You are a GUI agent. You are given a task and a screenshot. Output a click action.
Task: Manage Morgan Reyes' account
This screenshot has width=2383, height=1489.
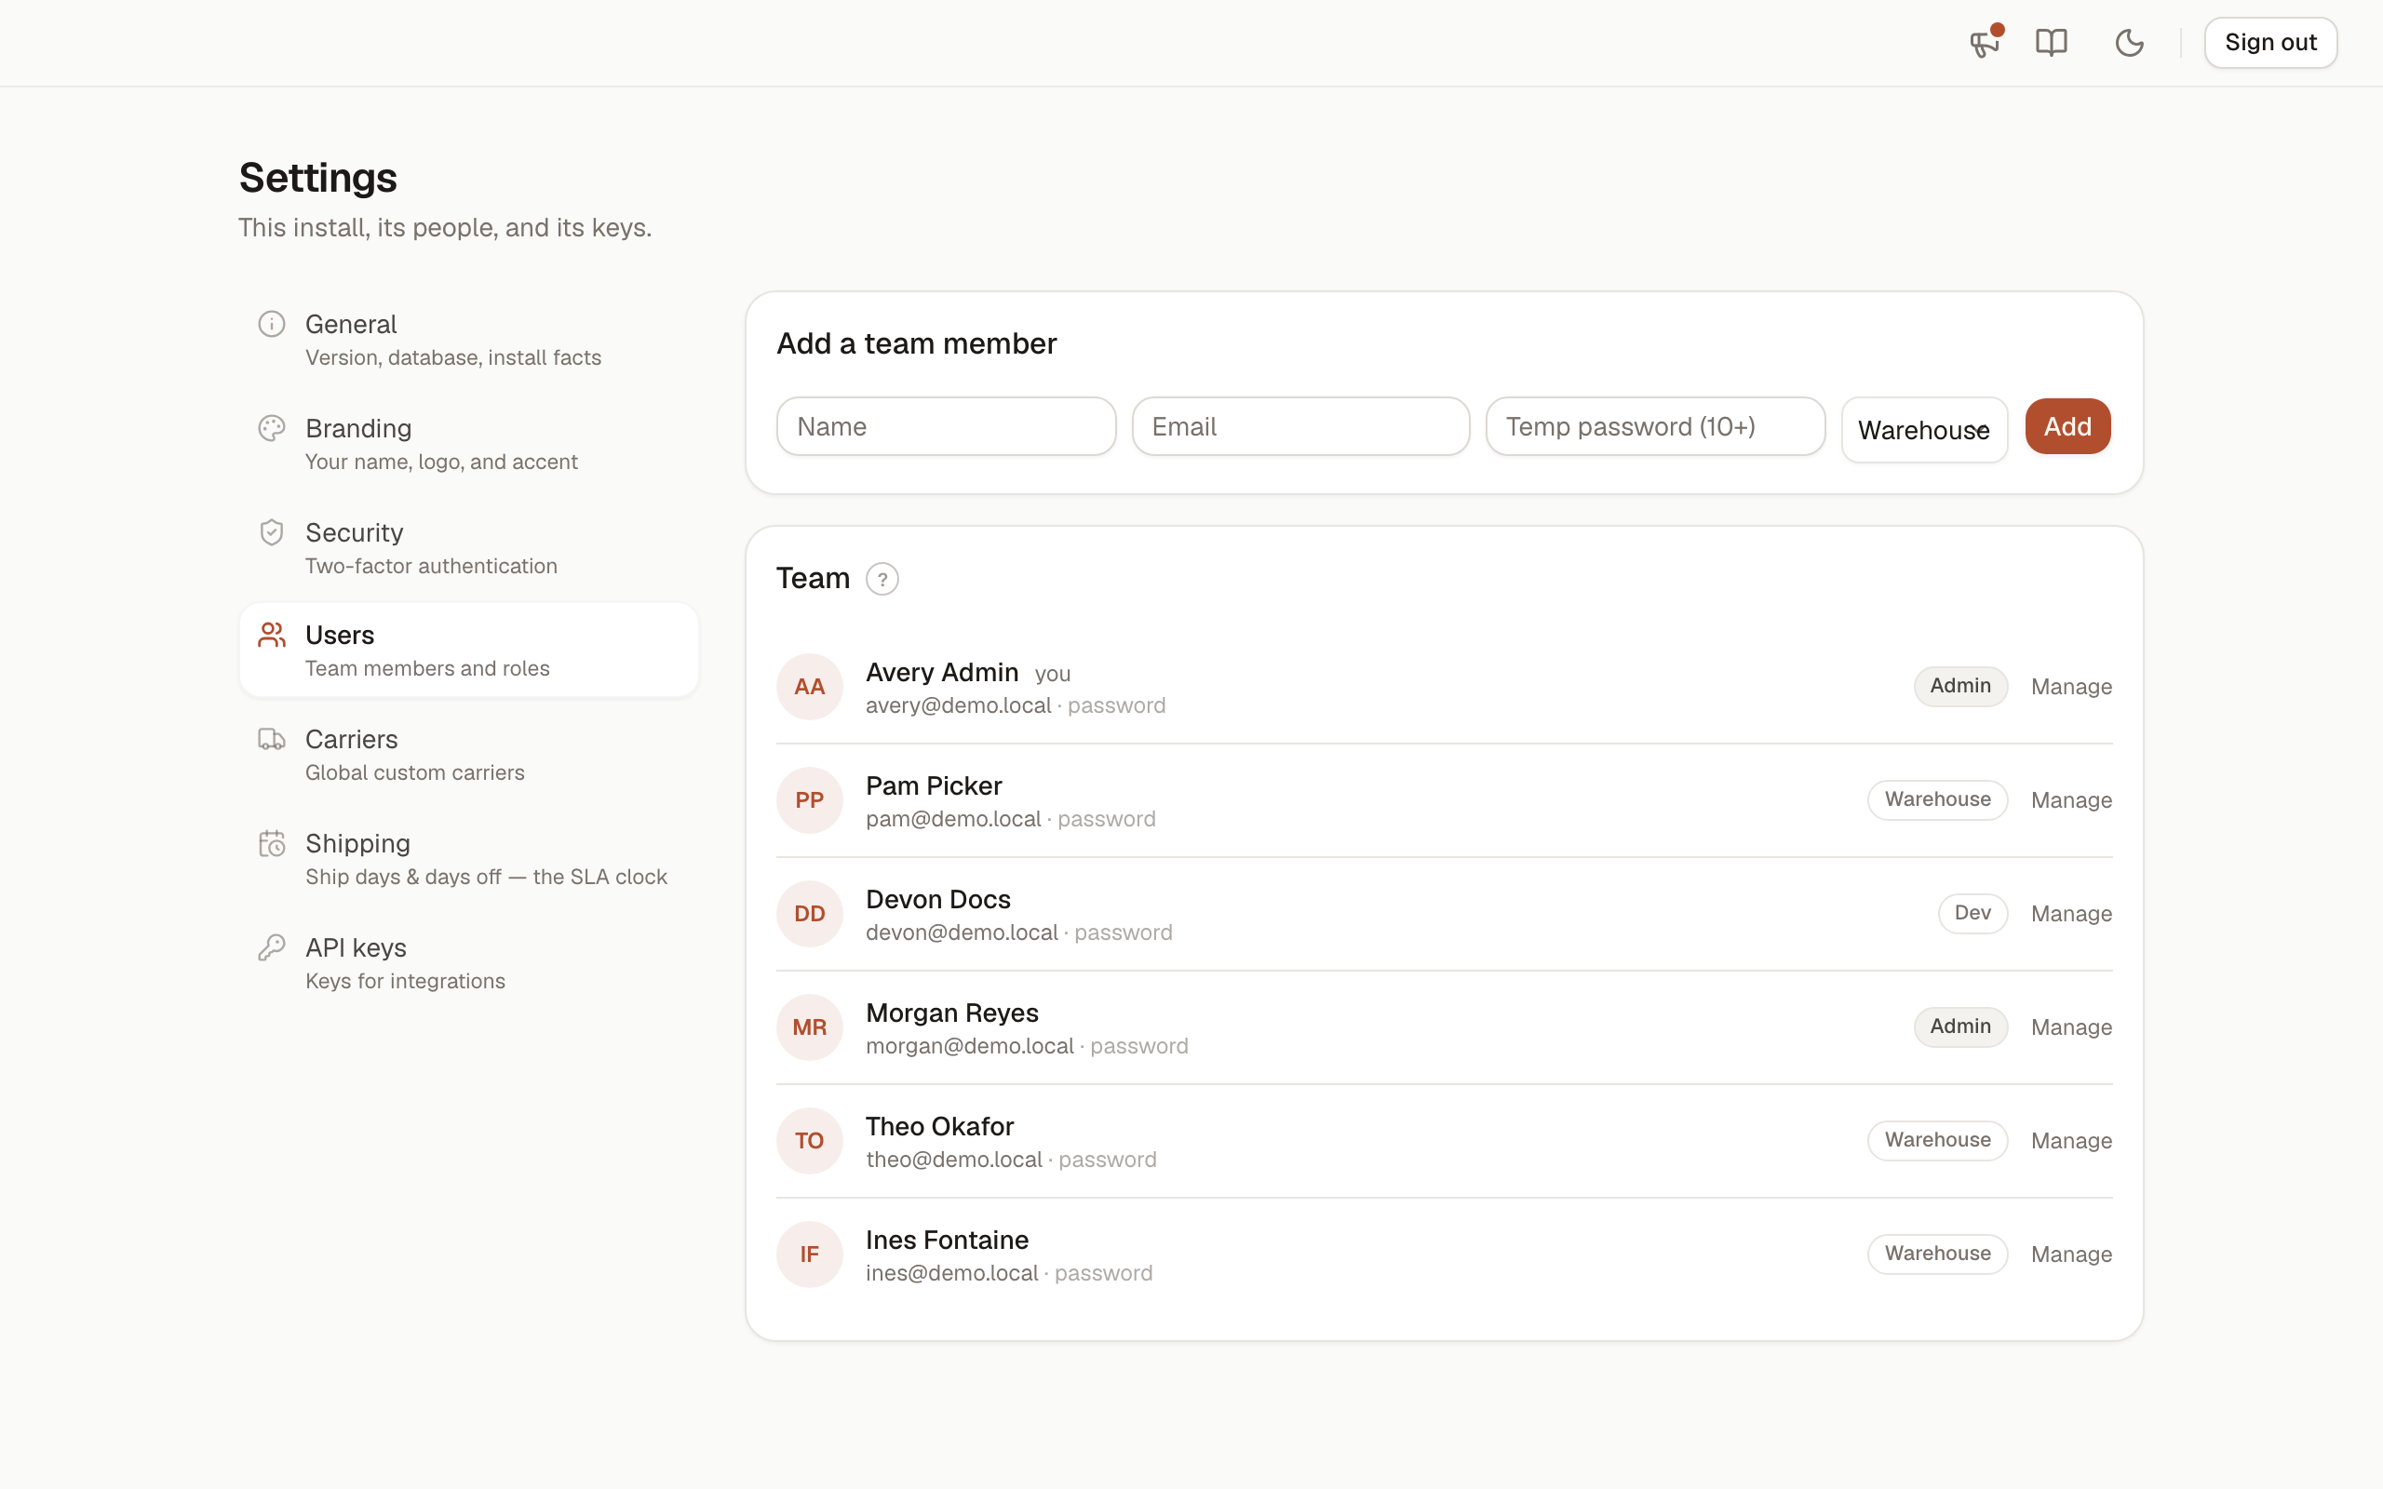tap(2071, 1027)
